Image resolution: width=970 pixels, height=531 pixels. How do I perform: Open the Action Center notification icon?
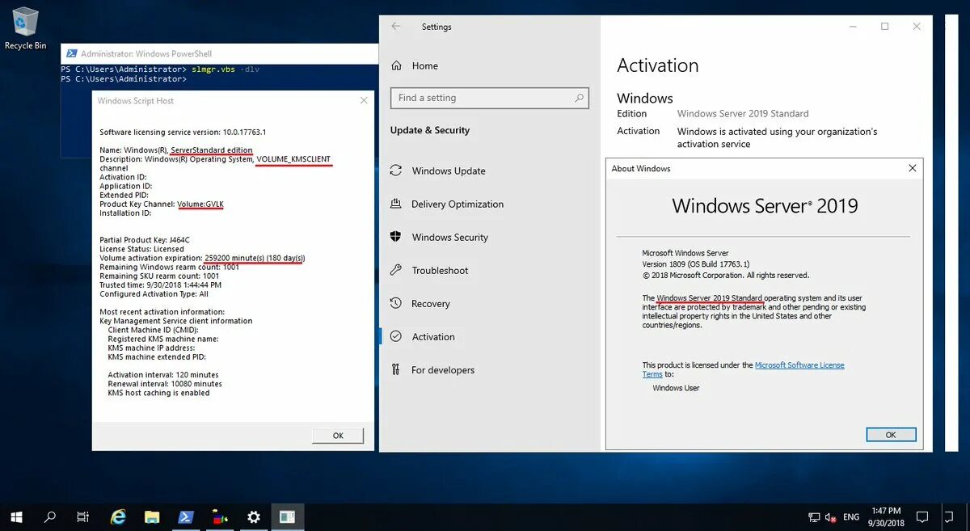[922, 516]
